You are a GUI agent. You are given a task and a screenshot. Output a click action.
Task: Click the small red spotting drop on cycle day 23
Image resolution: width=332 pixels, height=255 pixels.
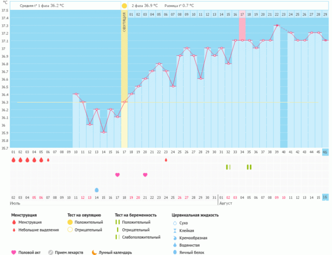166,160
